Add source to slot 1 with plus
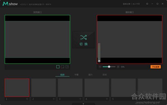 coord(27,99)
